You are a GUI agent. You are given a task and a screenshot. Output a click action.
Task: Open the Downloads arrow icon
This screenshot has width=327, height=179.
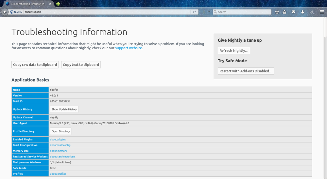tap(302, 12)
